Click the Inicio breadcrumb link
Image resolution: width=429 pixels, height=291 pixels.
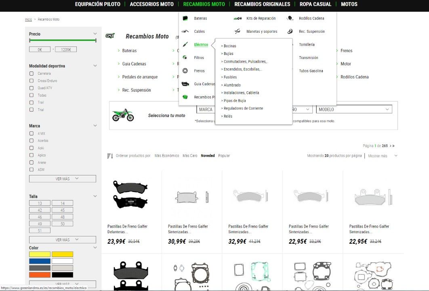click(x=28, y=19)
